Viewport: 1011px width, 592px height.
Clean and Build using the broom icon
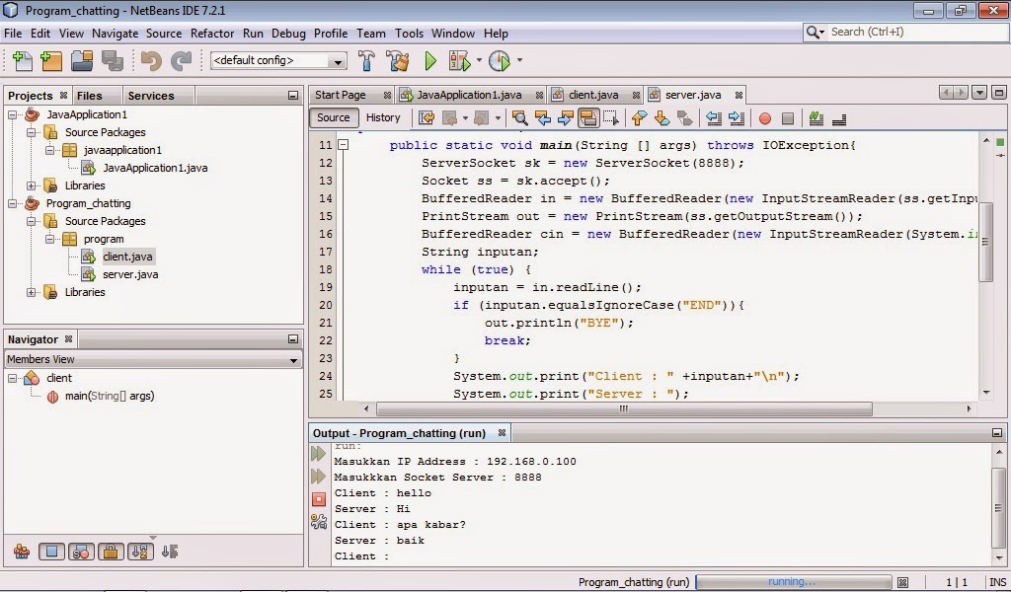(399, 60)
